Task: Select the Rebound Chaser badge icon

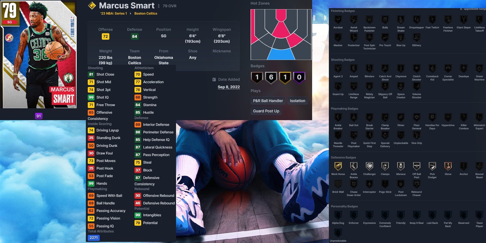Action: [x=417, y=184]
